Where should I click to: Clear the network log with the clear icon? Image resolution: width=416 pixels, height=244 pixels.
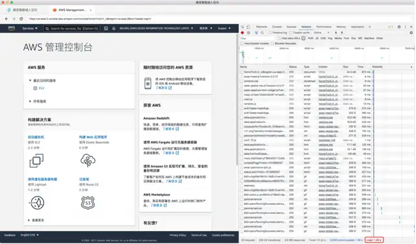[x=249, y=33]
